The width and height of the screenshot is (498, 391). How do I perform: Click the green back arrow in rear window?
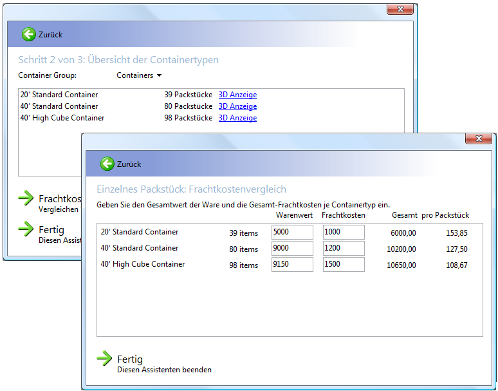pyautogui.click(x=28, y=35)
